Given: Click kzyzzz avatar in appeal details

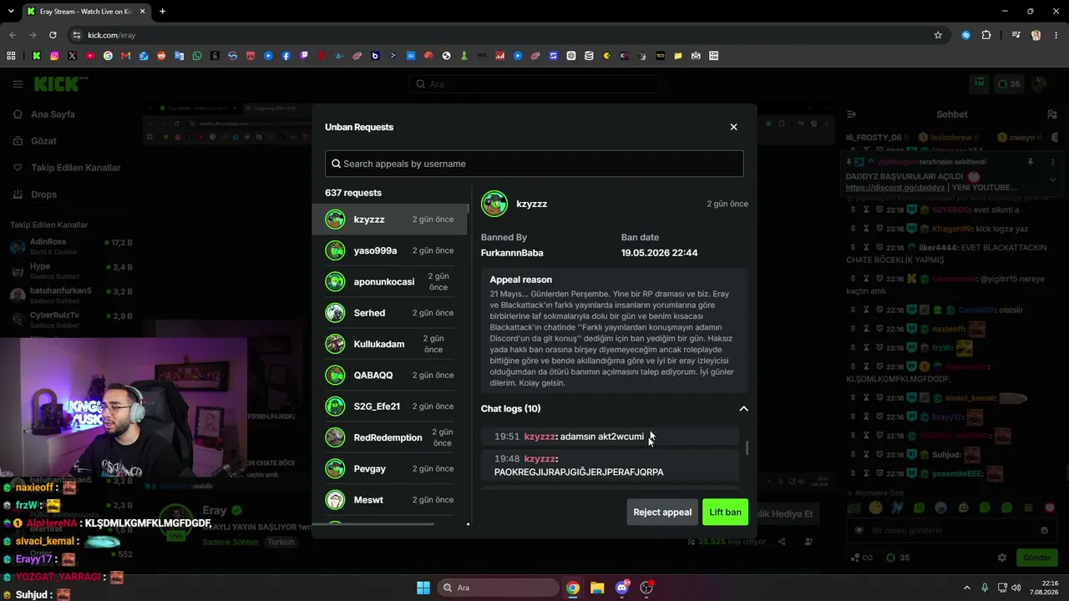Looking at the screenshot, I should pyautogui.click(x=494, y=204).
